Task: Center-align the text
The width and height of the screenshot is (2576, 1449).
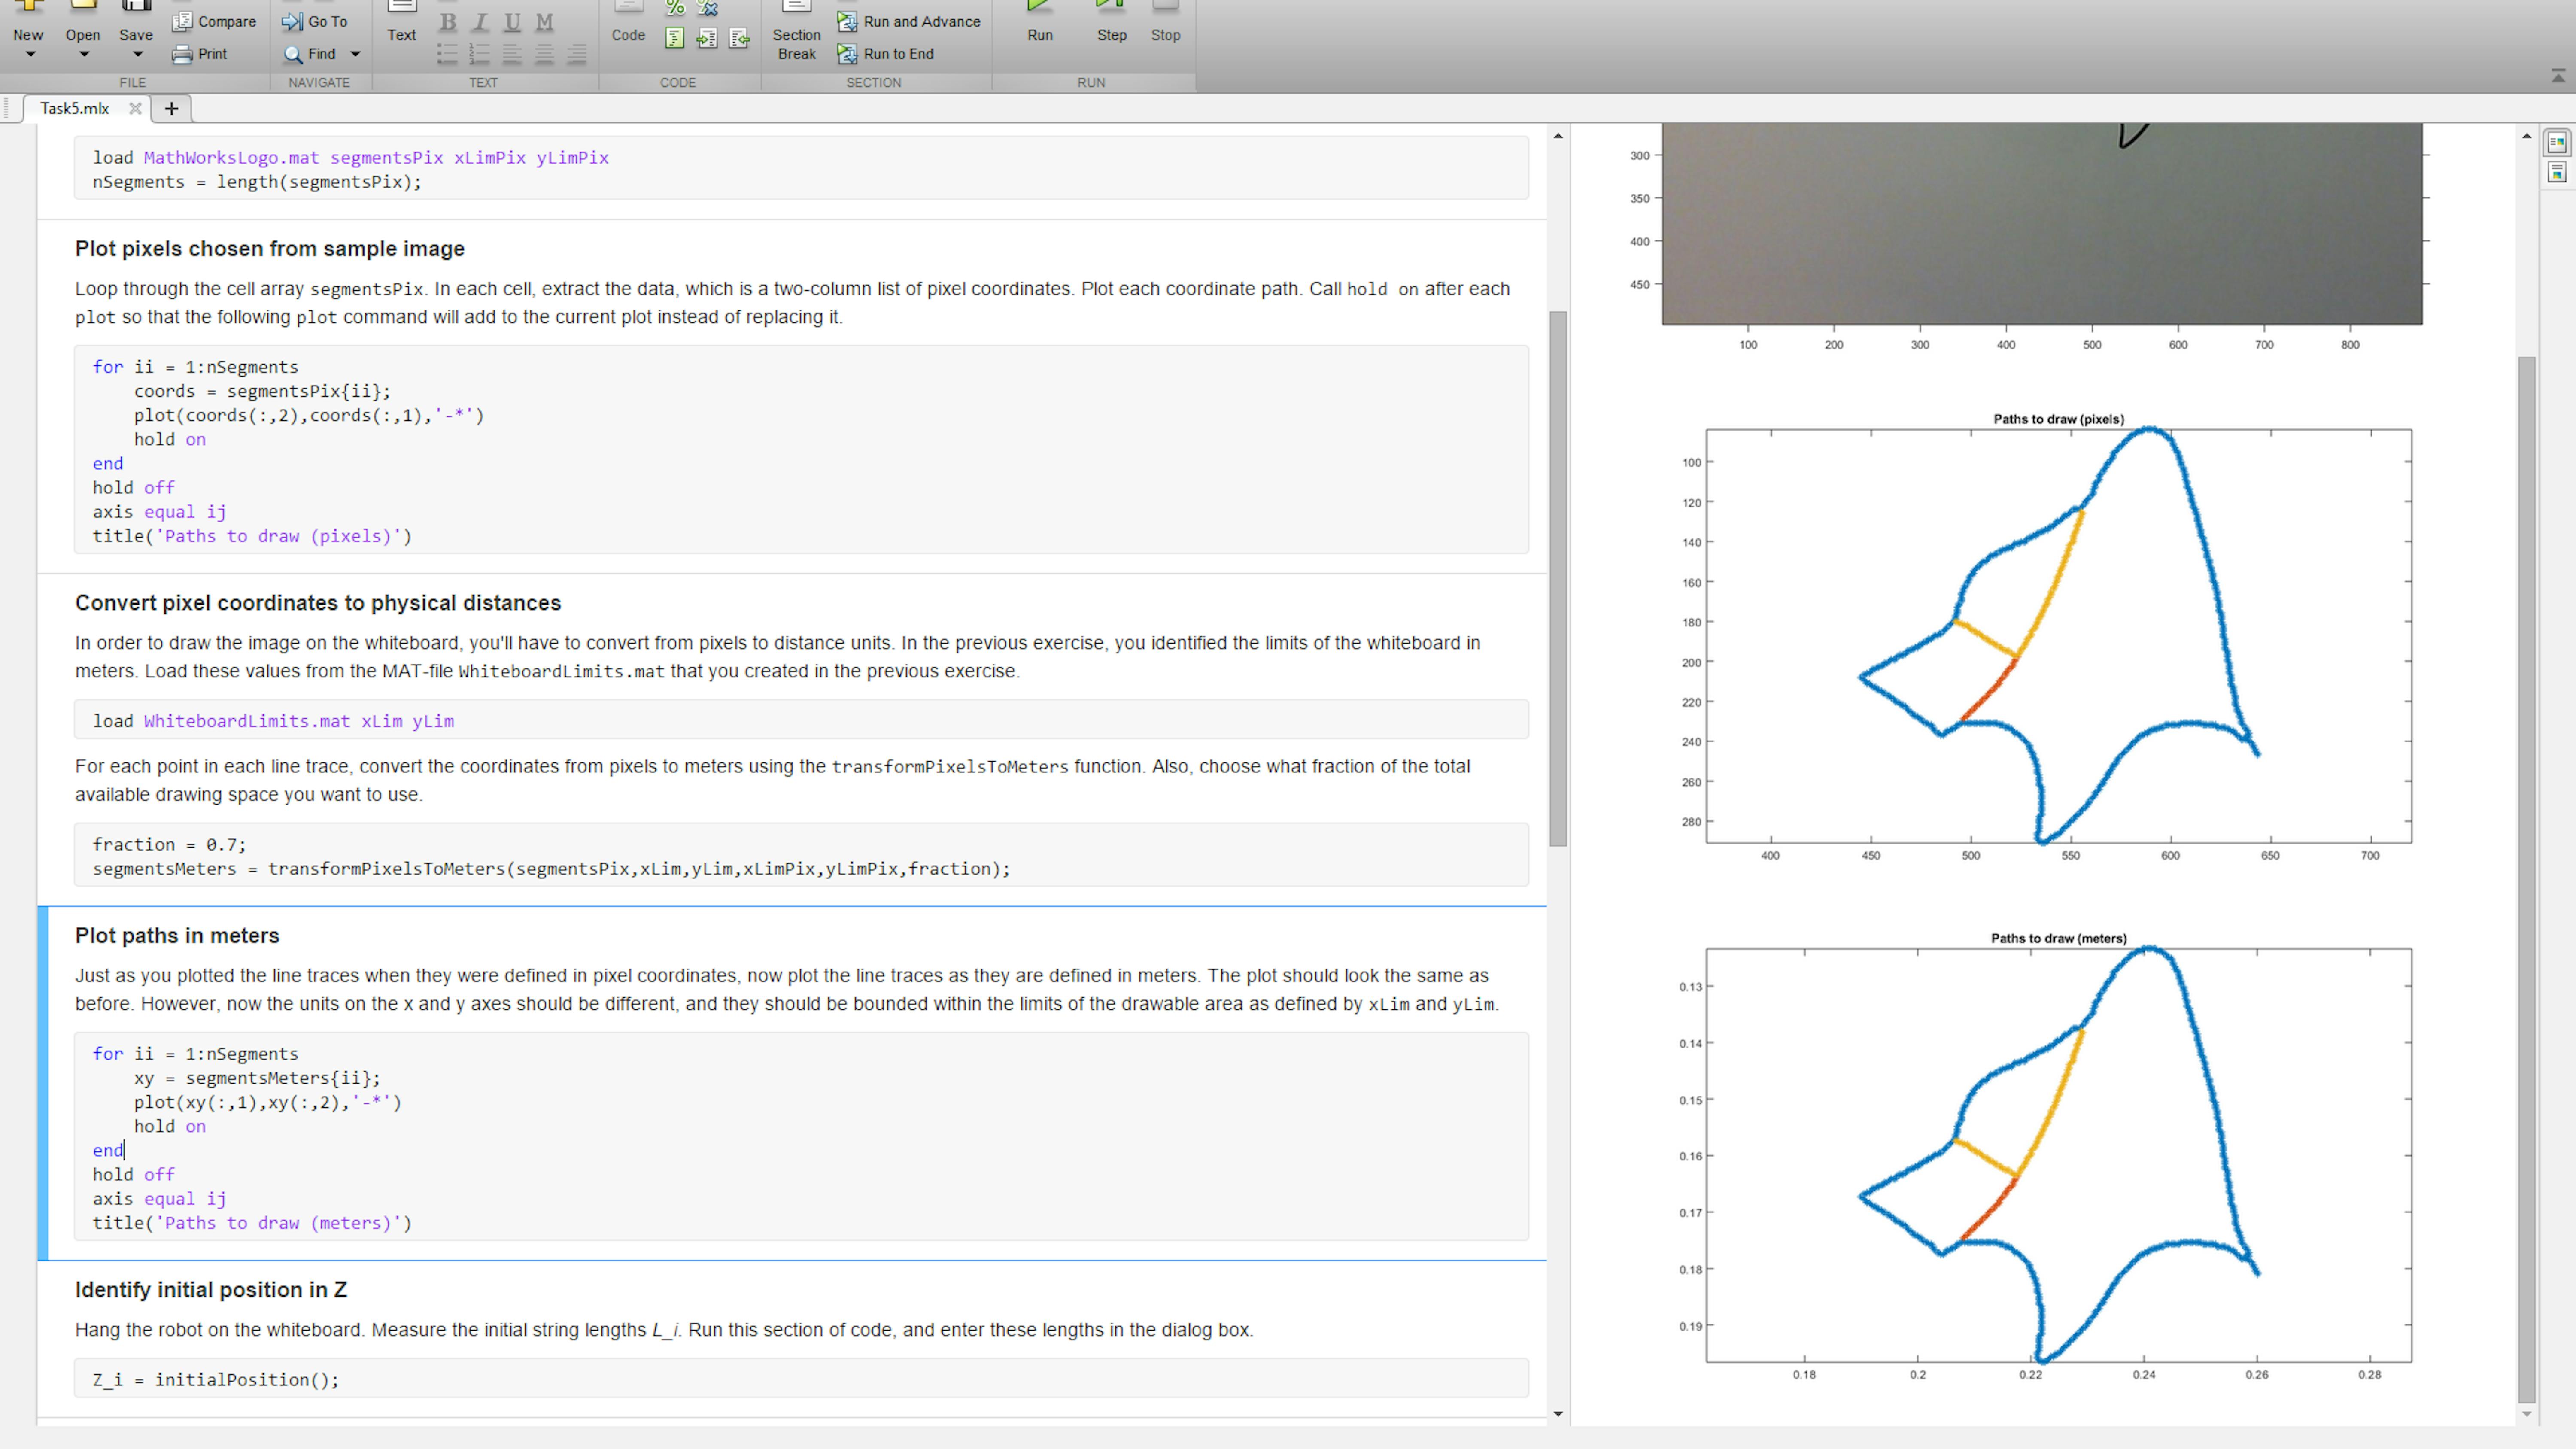Action: [544, 54]
